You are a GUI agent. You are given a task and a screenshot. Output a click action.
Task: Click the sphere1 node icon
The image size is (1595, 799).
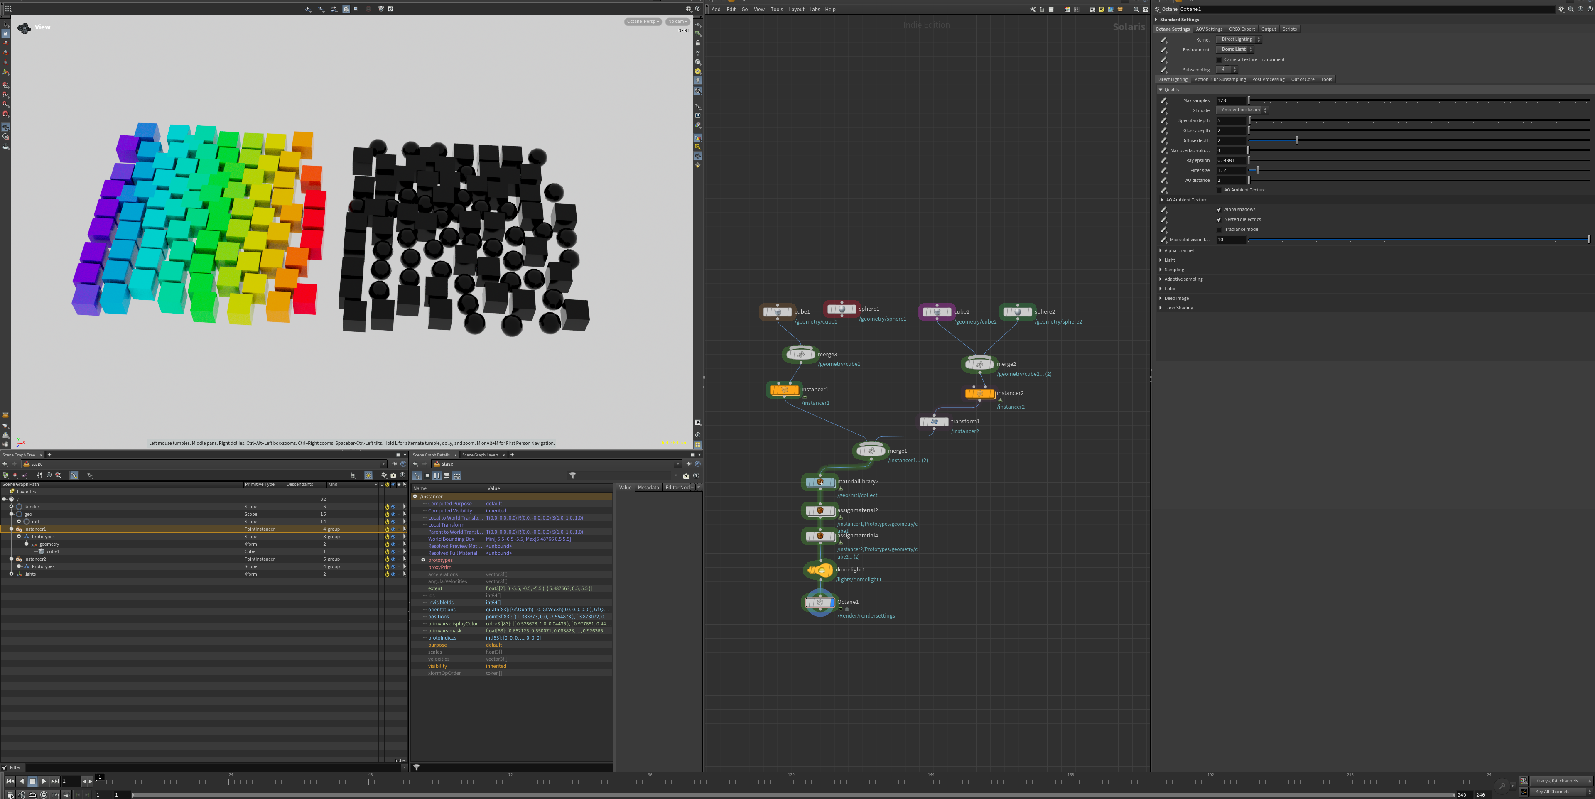(842, 309)
